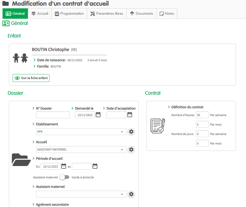This screenshot has width=246, height=207.
Task: Switch to the Programmation tab
Action: 69,14
